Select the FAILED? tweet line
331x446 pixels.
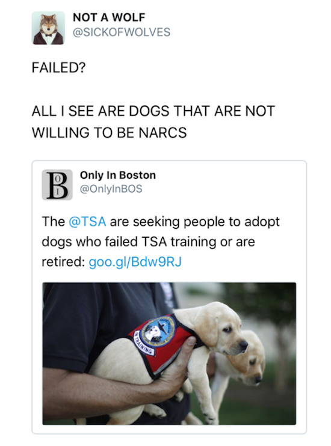[x=58, y=67]
